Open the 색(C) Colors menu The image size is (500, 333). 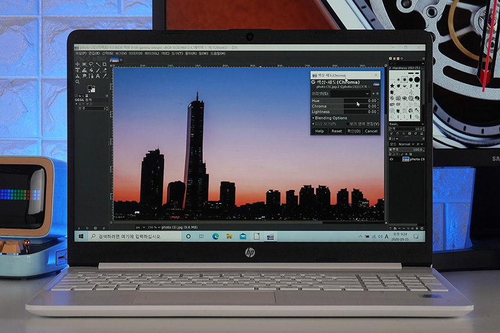165,53
